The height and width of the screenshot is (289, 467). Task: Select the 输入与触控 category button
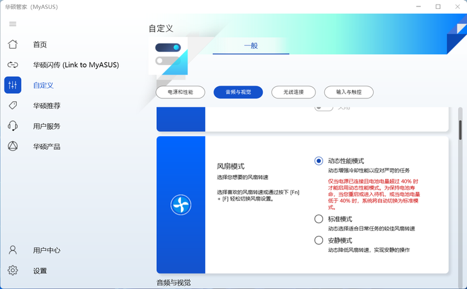349,92
